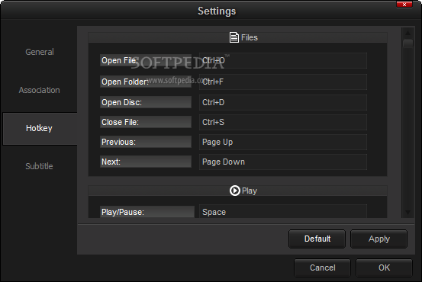Click the Play section circle icon
Screen dimensions: 422x282
coord(235,191)
